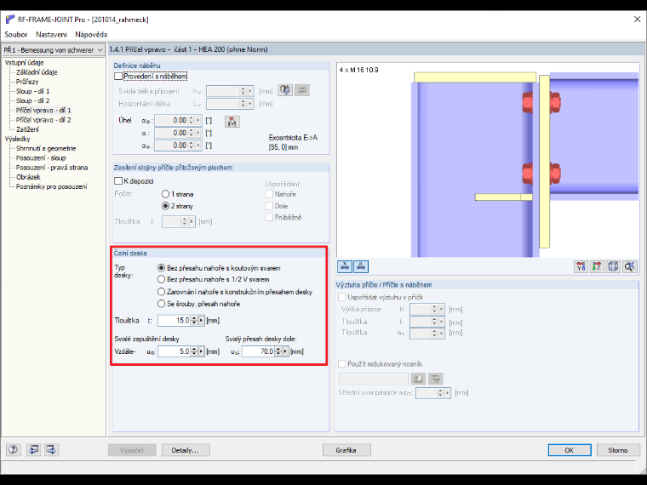Enable the Provedení s náběhem checkbox
Screen dimensions: 647x485
point(118,77)
